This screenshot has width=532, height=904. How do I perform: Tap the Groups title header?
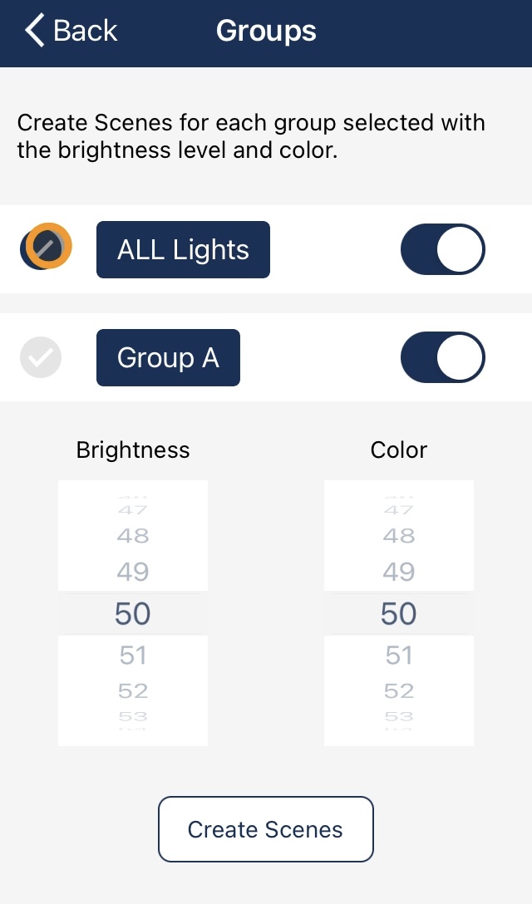click(266, 31)
